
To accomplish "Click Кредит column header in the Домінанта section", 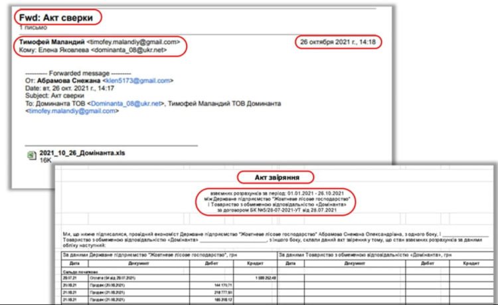I will [x=471, y=263].
